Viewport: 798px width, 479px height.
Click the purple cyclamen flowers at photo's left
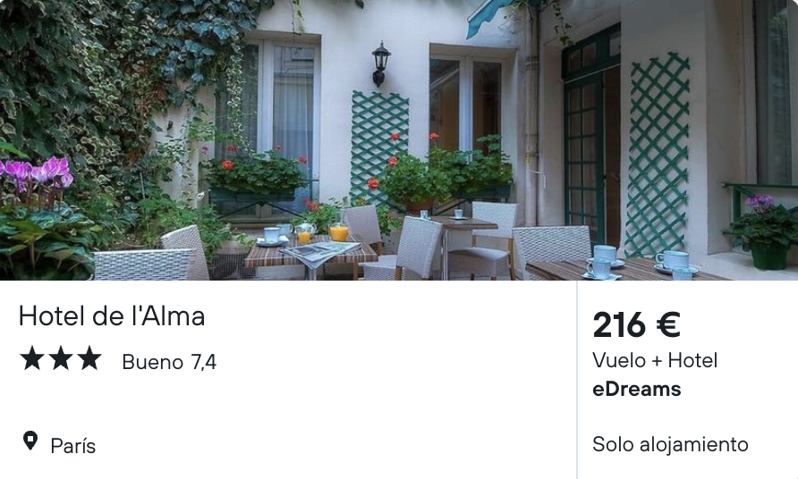coord(36,172)
